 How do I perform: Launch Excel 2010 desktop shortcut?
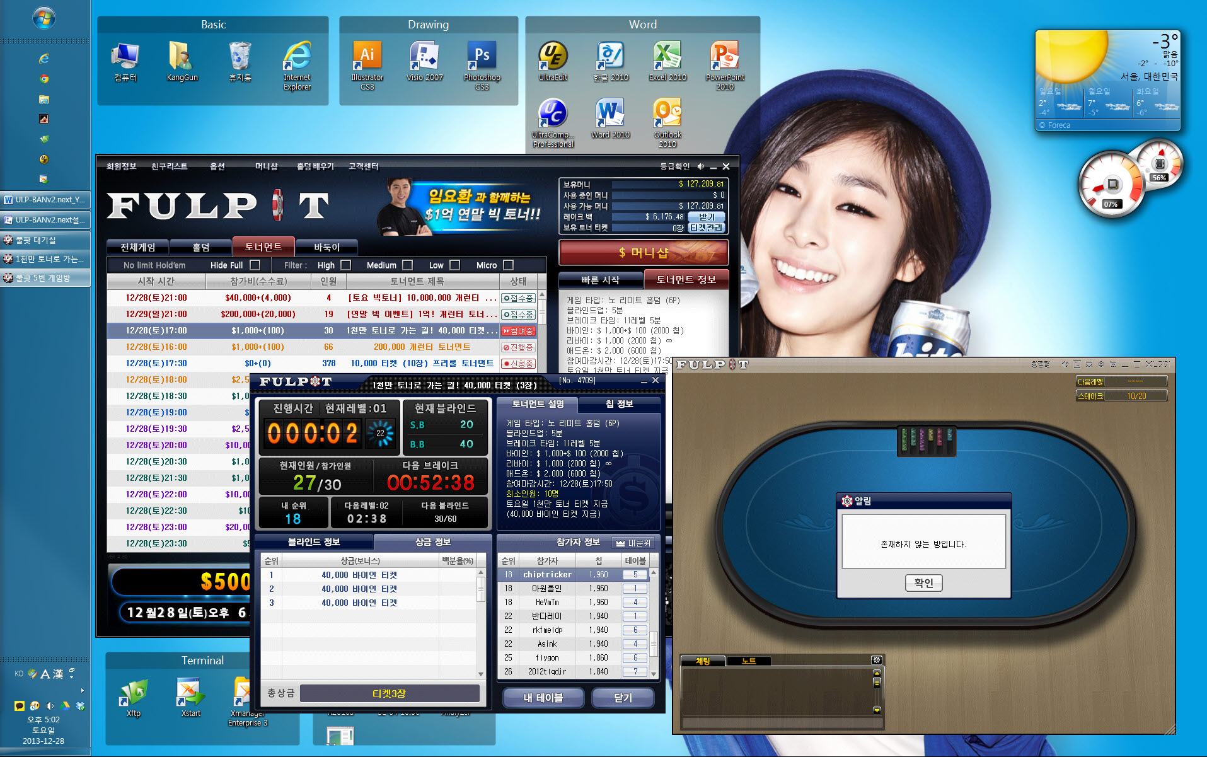pos(667,62)
